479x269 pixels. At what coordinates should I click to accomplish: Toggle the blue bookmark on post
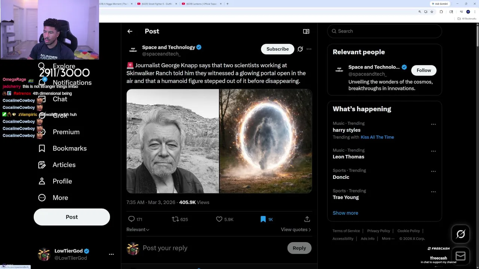click(263, 219)
